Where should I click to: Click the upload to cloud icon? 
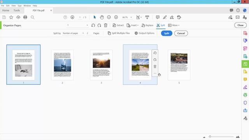click(x=18, y=17)
